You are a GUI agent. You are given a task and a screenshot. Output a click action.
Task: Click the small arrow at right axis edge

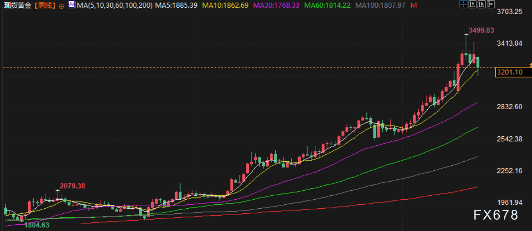click(530, 64)
